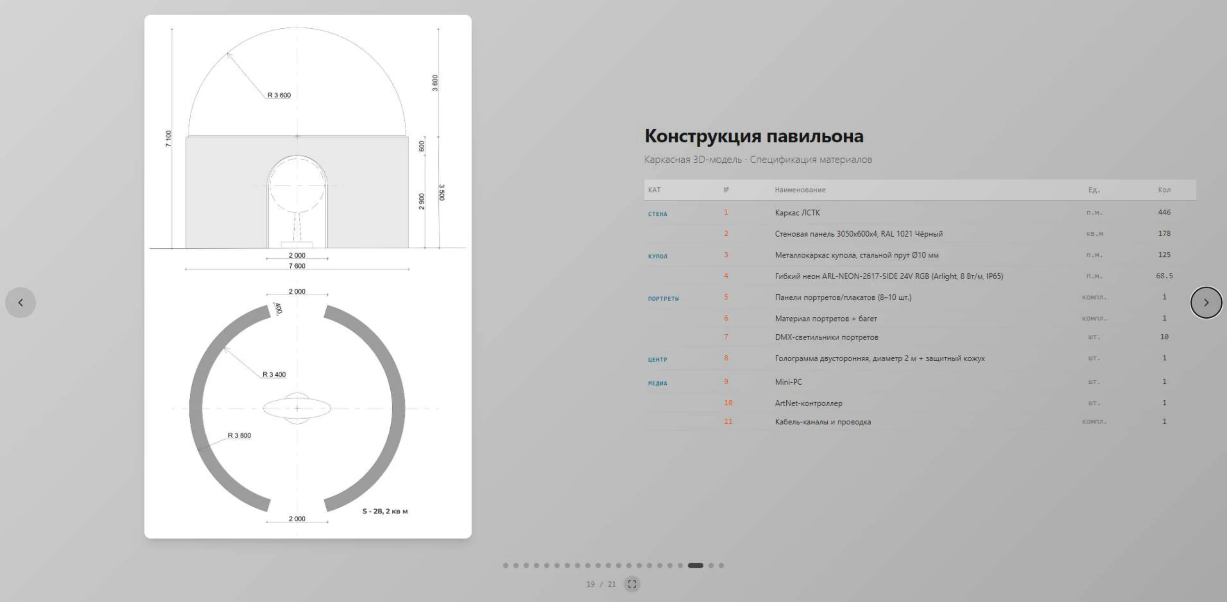
Task: Enter fullscreen mode via the expand icon
Action: point(631,584)
